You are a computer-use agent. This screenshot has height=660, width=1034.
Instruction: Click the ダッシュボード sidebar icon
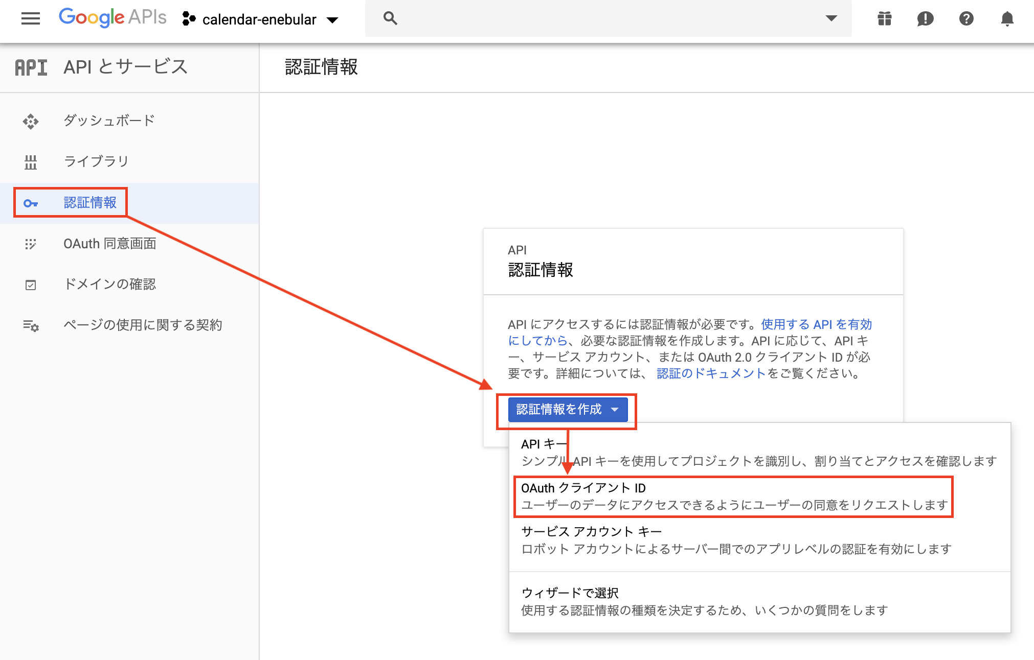point(31,121)
